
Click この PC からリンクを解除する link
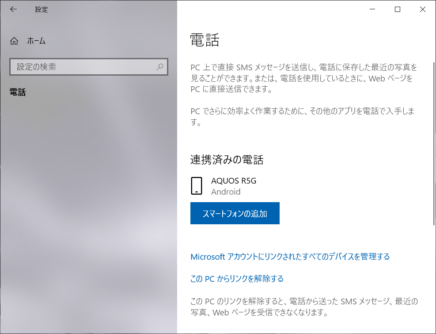click(x=237, y=279)
